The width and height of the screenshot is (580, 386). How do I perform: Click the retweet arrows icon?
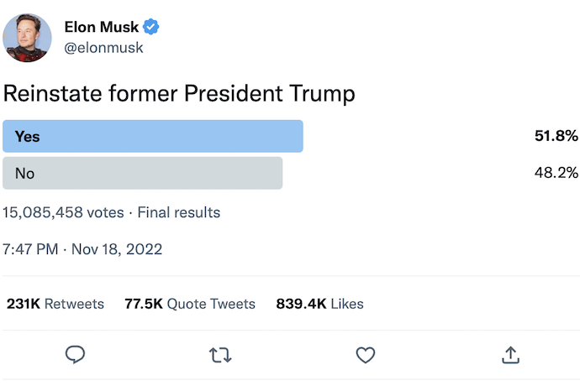(x=220, y=356)
